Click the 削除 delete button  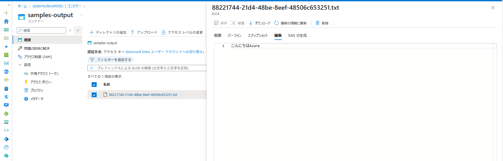pyautogui.click(x=322, y=23)
